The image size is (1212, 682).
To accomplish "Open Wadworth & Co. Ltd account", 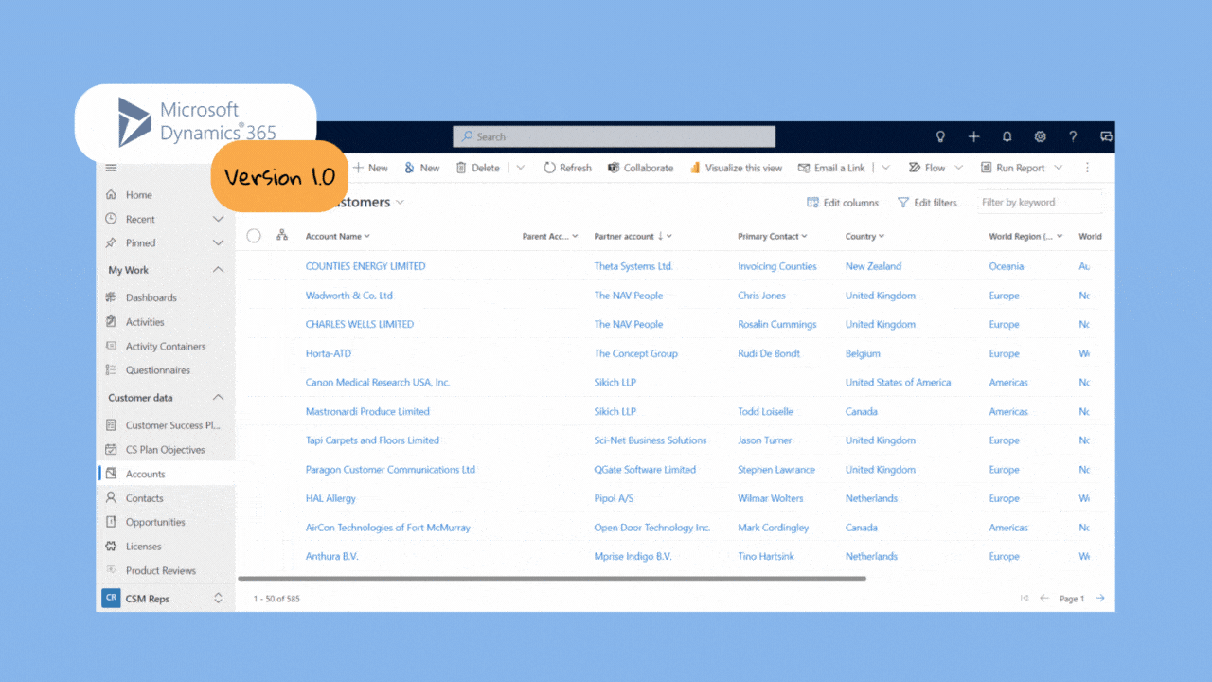I will click(x=348, y=296).
